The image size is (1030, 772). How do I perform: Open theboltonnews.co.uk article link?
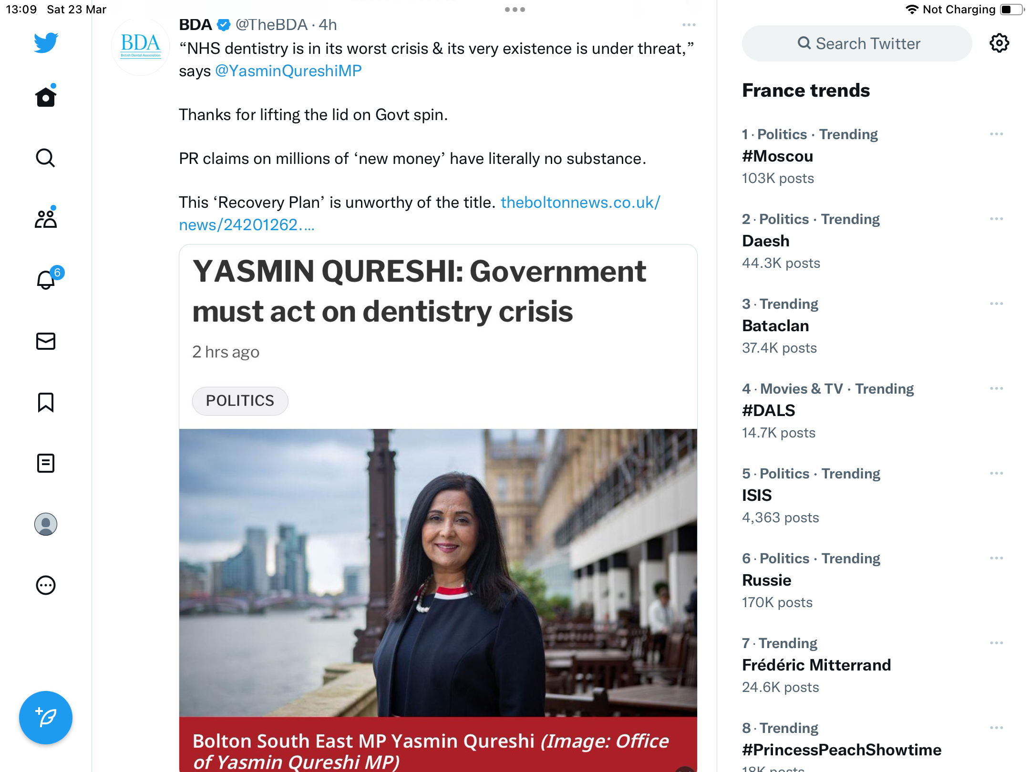(420, 213)
